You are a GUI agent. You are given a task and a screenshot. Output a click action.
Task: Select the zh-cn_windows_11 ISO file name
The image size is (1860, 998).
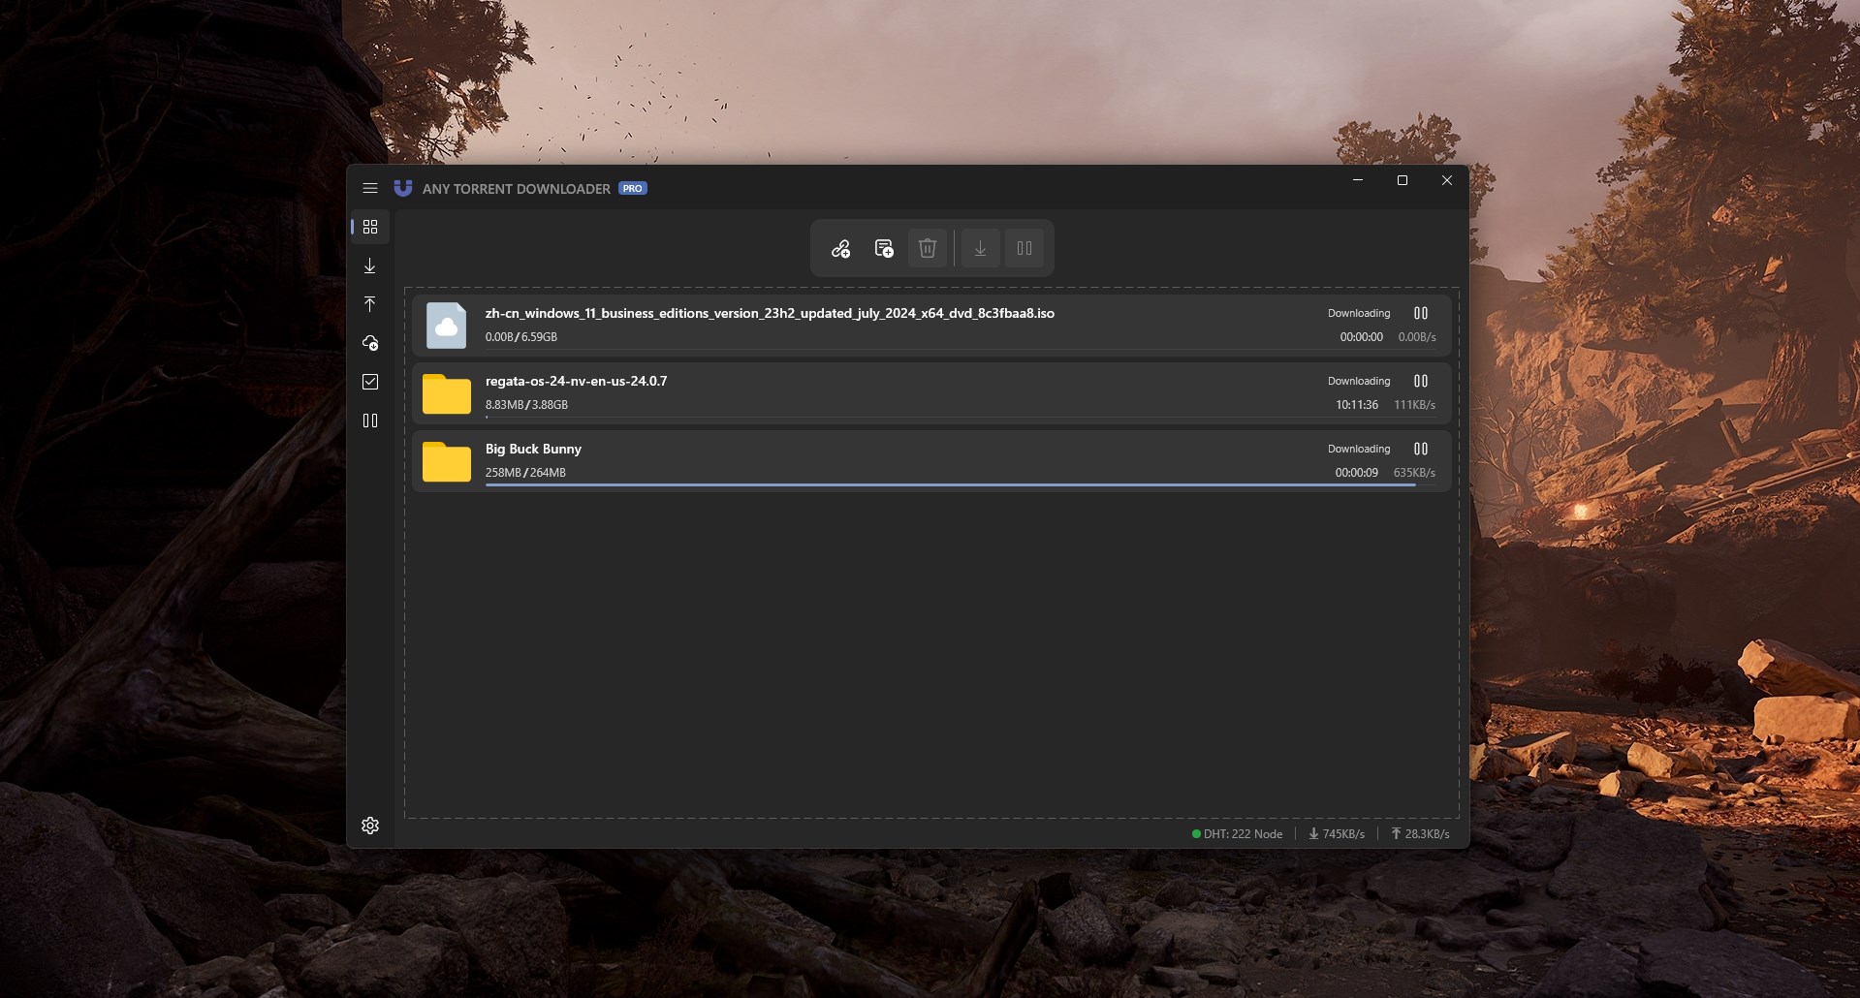click(770, 313)
